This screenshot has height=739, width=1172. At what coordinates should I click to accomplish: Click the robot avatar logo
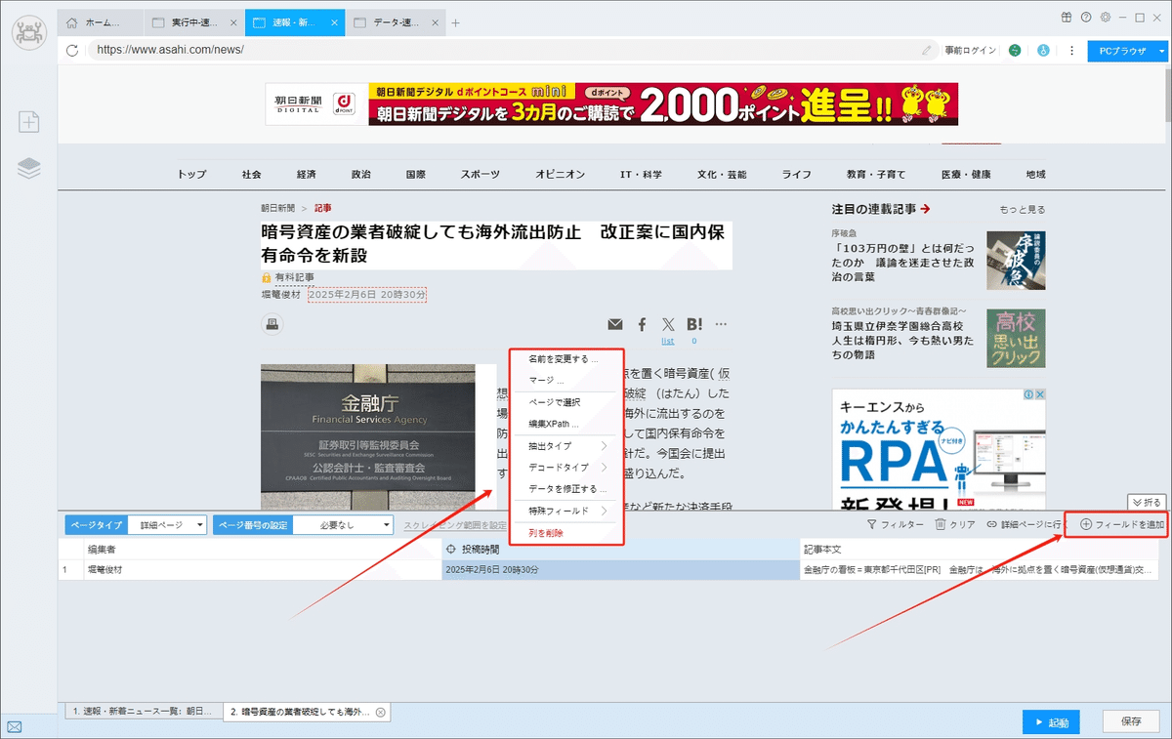(29, 31)
